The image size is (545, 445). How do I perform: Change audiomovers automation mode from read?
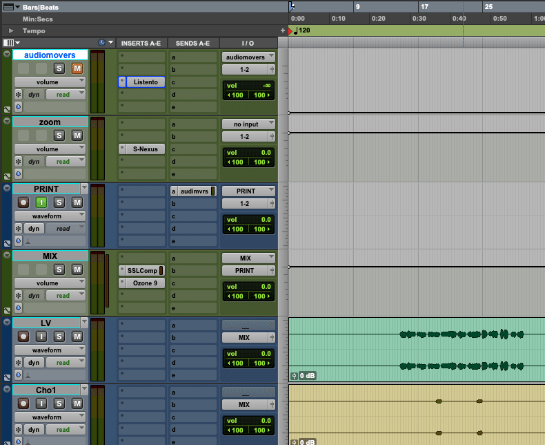tap(66, 95)
